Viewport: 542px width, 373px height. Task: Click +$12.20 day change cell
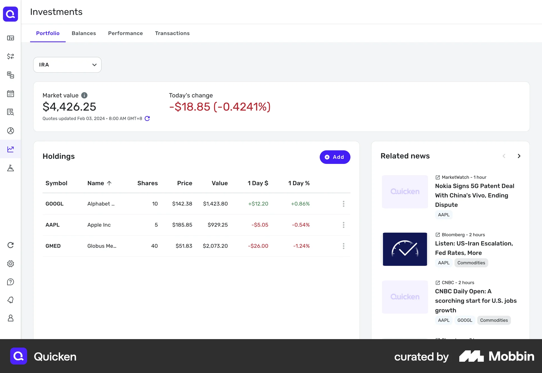(258, 204)
